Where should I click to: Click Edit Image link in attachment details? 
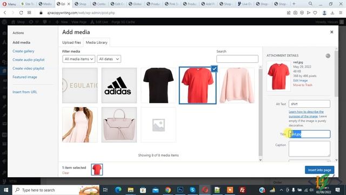tap(301, 81)
